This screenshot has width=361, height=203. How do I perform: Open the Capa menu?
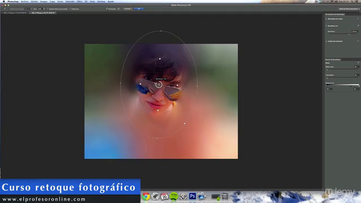click(x=52, y=1)
